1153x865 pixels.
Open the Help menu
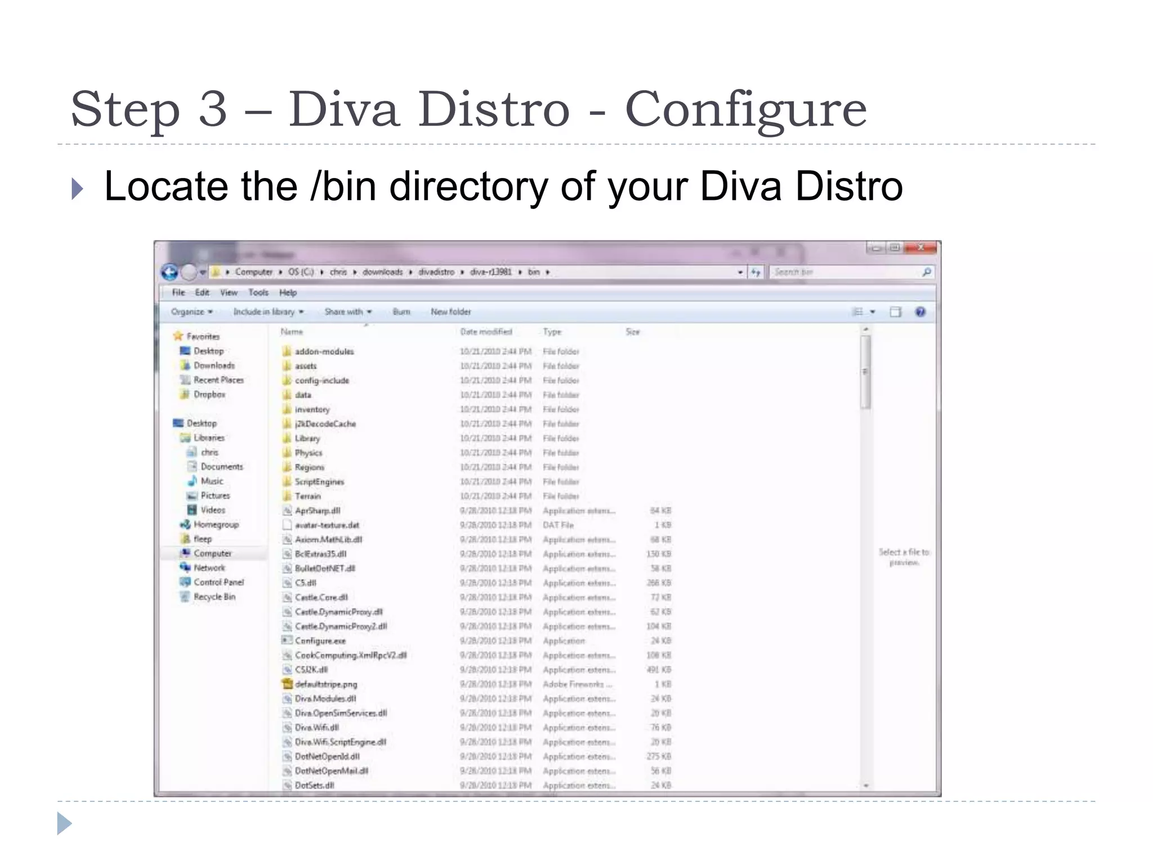point(288,292)
